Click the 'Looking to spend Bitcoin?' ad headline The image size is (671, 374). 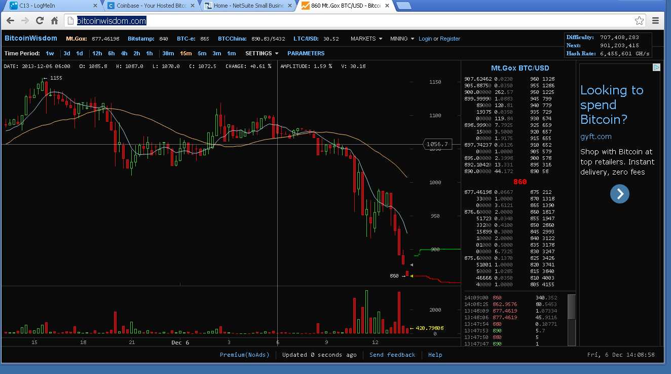click(612, 105)
